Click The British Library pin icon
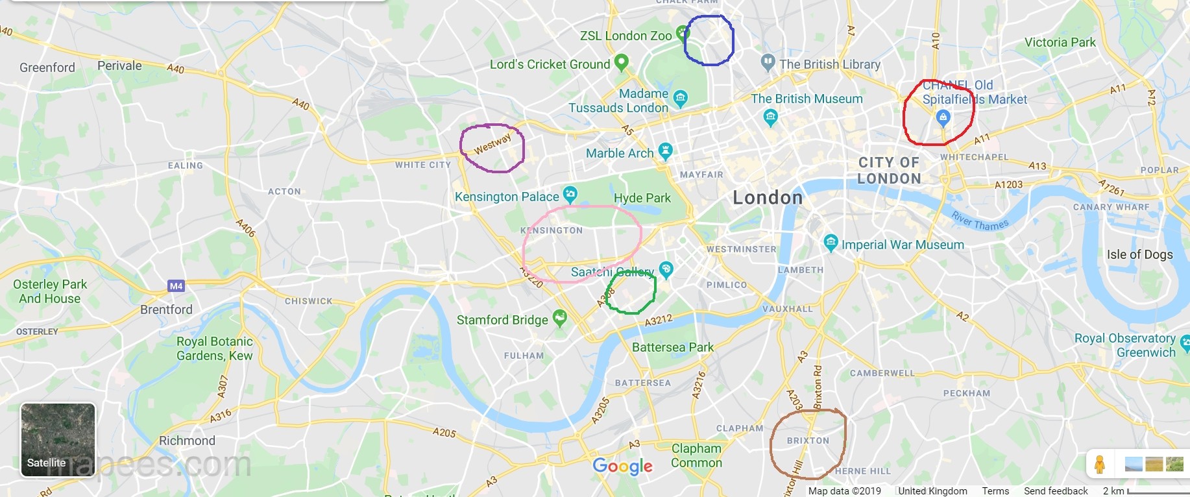Viewport: 1190px width, 497px height. (768, 63)
